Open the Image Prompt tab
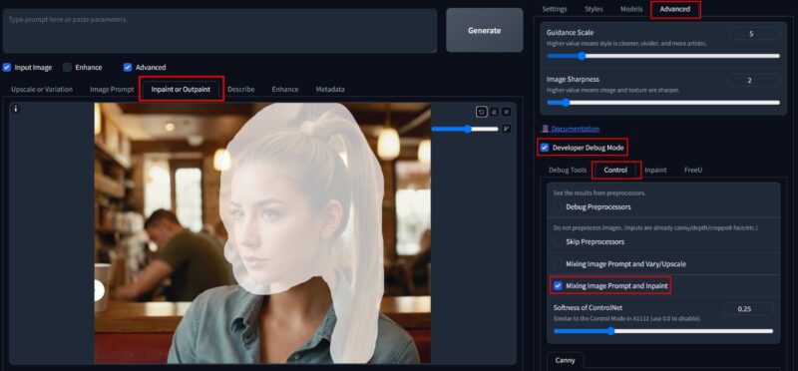 point(112,89)
